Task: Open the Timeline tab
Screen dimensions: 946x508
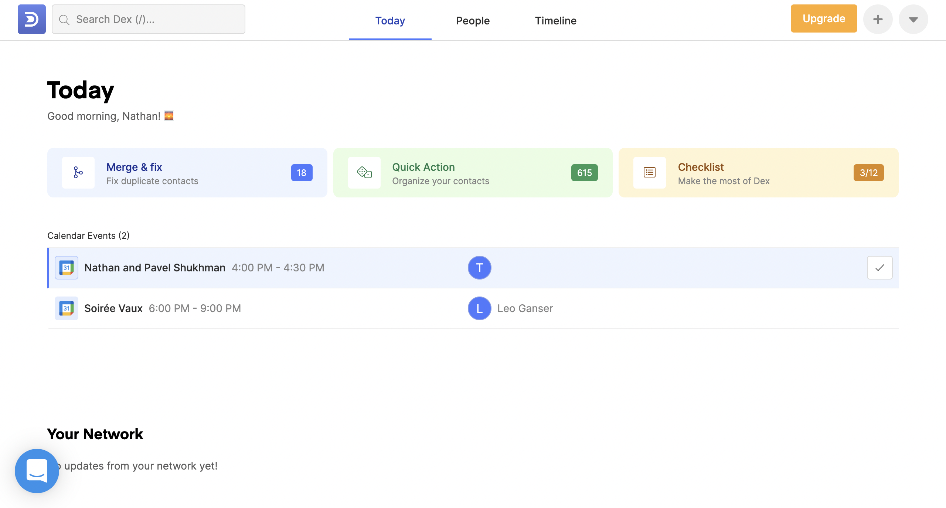Action: 555,21
